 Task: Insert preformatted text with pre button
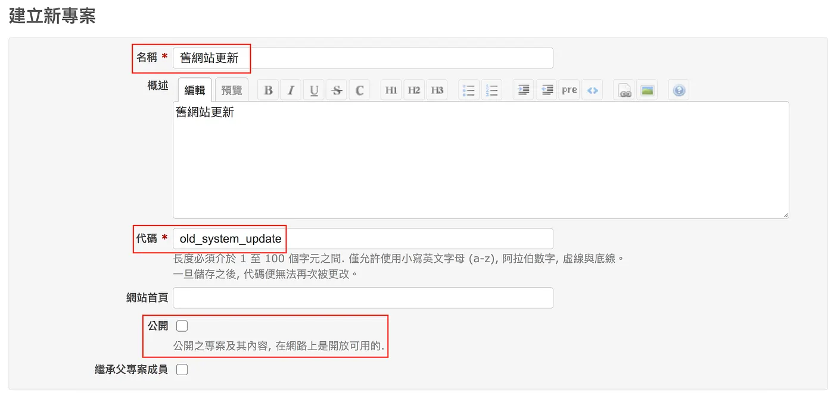coord(569,90)
